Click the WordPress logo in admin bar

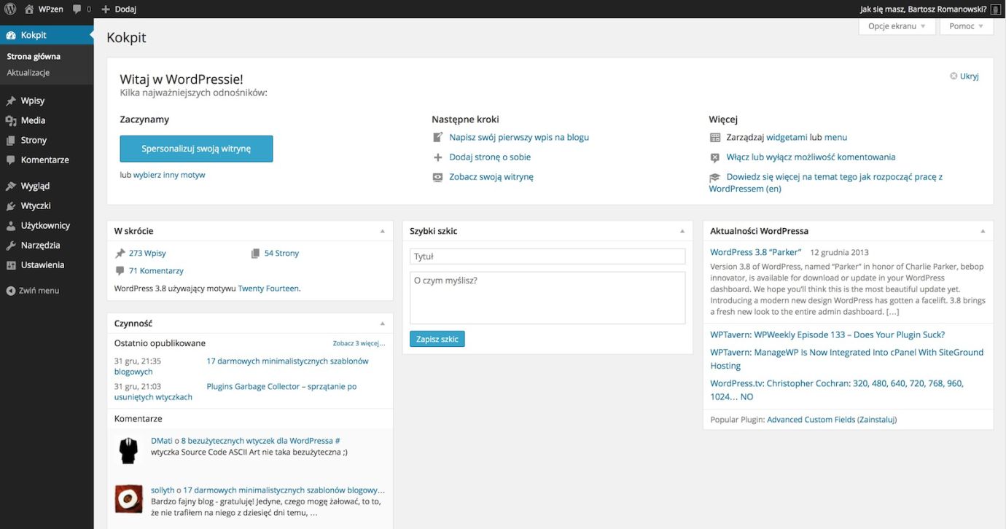(x=10, y=9)
